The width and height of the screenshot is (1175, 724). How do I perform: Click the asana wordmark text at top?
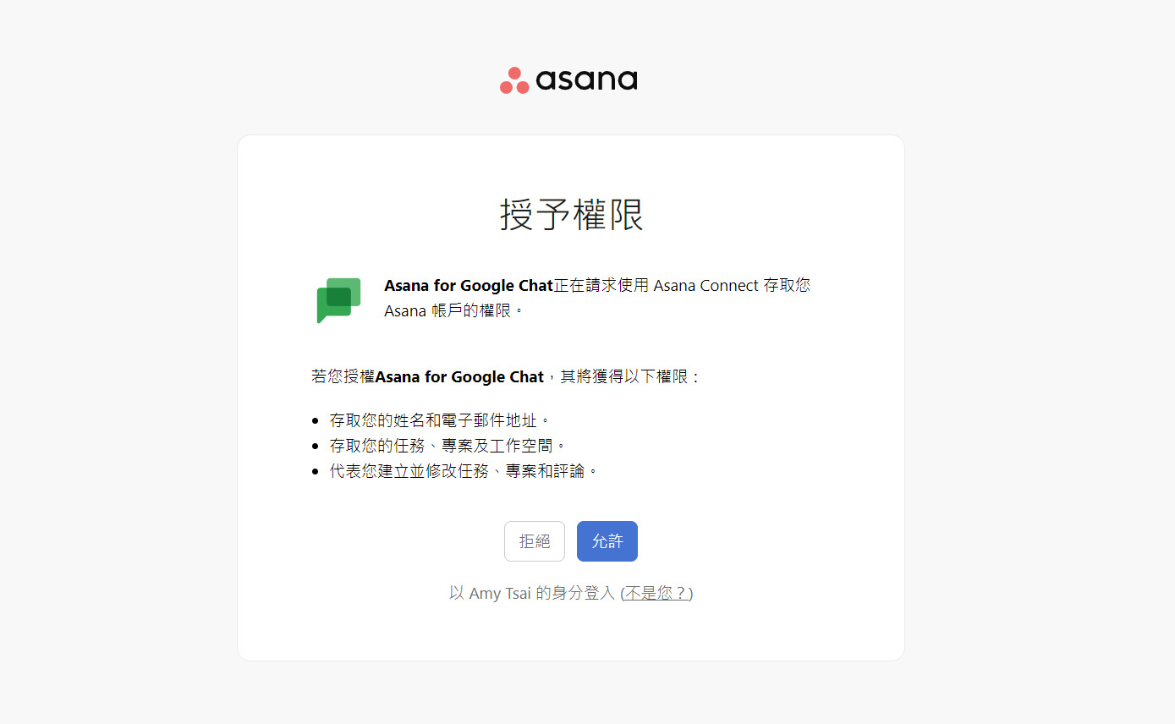[x=586, y=80]
